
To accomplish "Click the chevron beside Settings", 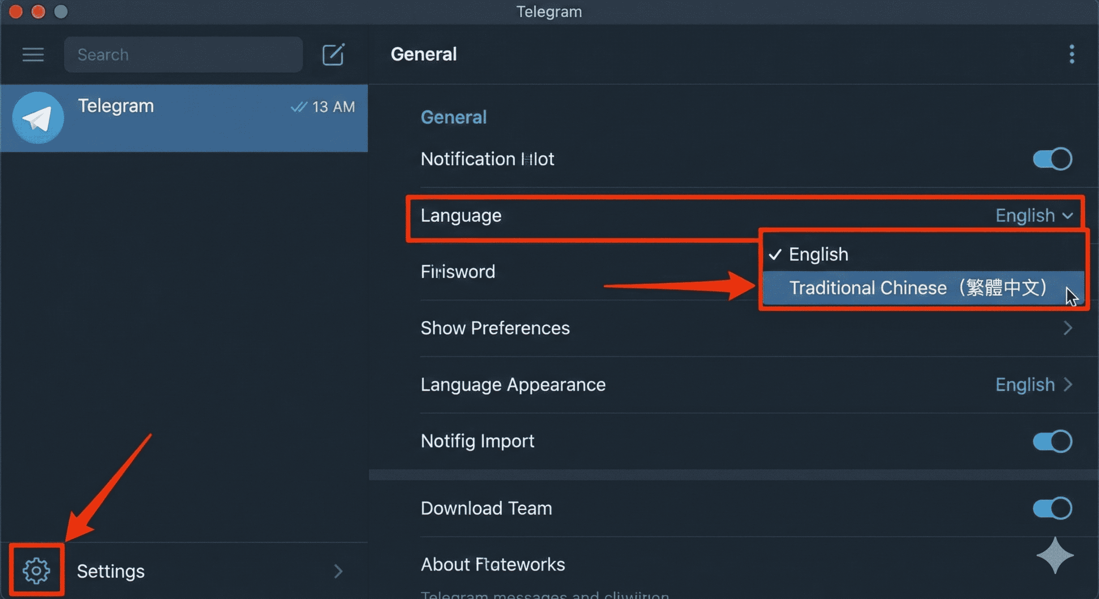I will click(x=339, y=571).
